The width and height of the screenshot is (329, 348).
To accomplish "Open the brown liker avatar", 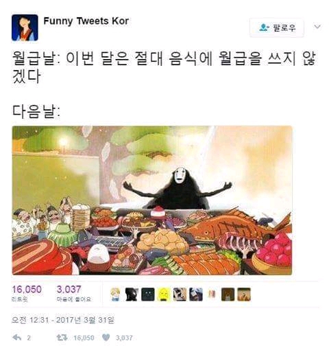I will pos(228,294).
